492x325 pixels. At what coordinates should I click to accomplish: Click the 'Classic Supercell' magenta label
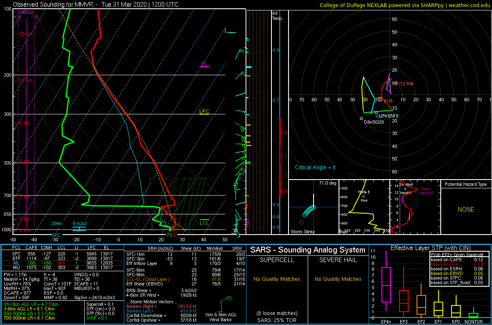426,191
